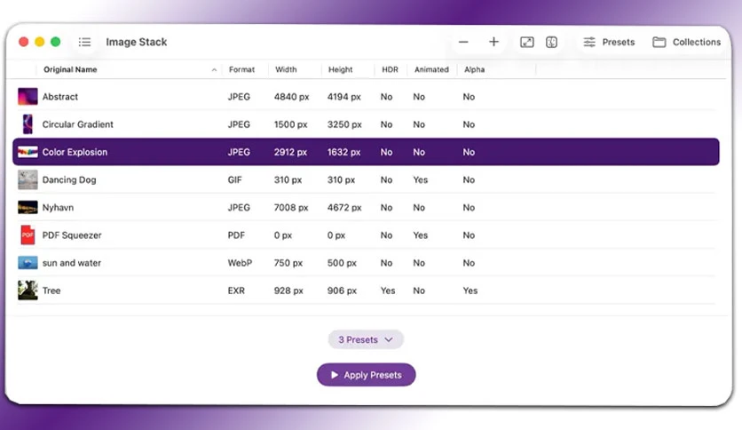Screen dimensions: 742x430
Task: Select the Dancing Dog row name
Action: 69,180
